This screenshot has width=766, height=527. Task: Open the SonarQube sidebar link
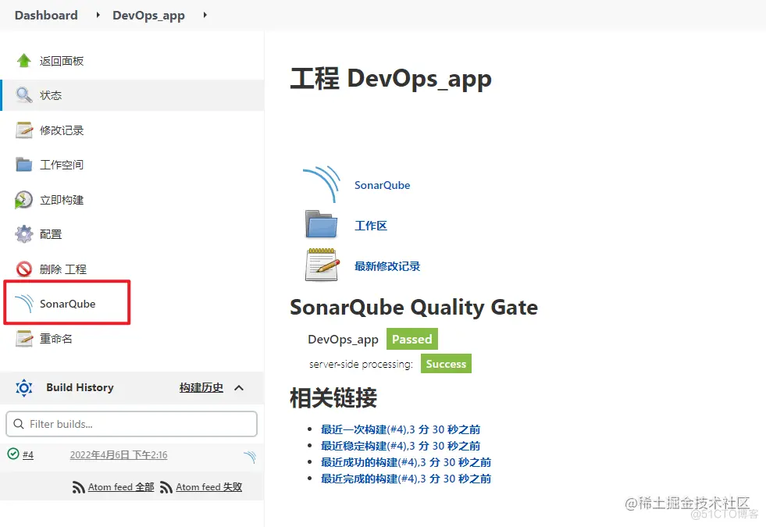coord(67,304)
